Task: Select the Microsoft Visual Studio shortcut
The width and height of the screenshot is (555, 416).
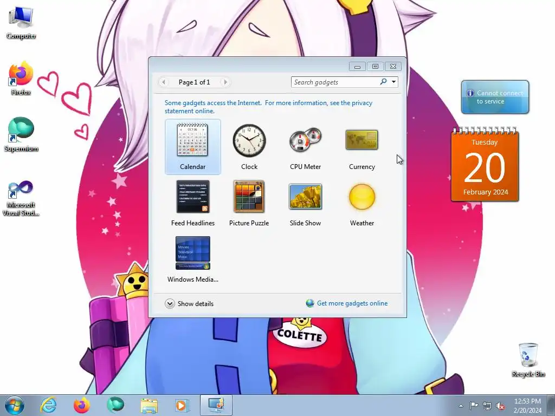Action: [21, 198]
